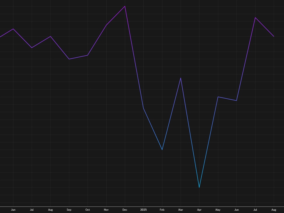Select the Feb label on the time axis
Viewport: 284px width, 213px height.
tap(162, 210)
